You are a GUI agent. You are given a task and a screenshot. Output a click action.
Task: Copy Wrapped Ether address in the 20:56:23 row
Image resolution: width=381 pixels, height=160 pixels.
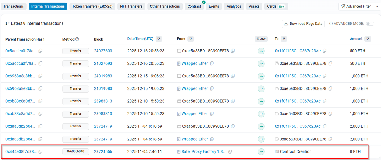(x=212, y=63)
